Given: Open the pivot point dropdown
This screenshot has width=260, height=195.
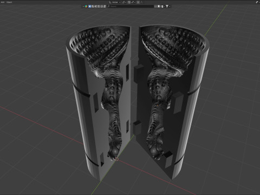Looking at the screenshot, I should [x=124, y=2].
